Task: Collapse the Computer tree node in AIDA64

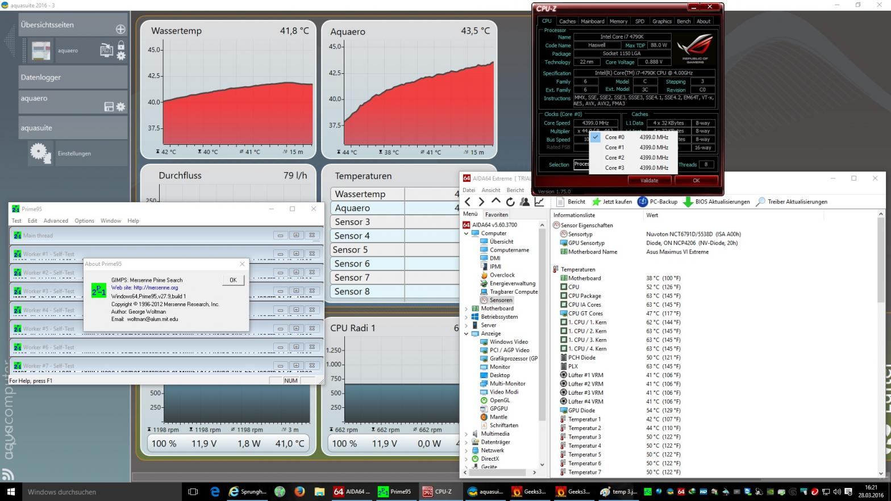Action: coord(467,233)
